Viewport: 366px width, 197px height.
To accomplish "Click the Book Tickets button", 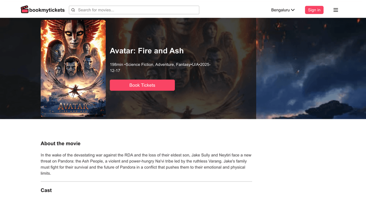I will [x=142, y=85].
